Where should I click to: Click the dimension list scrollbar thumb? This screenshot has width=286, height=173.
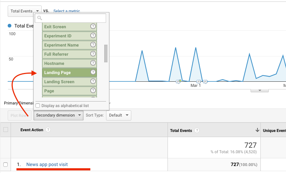click(x=106, y=54)
